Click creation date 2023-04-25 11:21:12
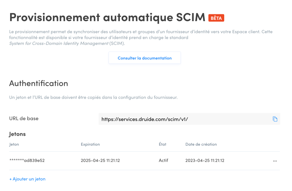This screenshot has height=191, width=292. point(205,160)
